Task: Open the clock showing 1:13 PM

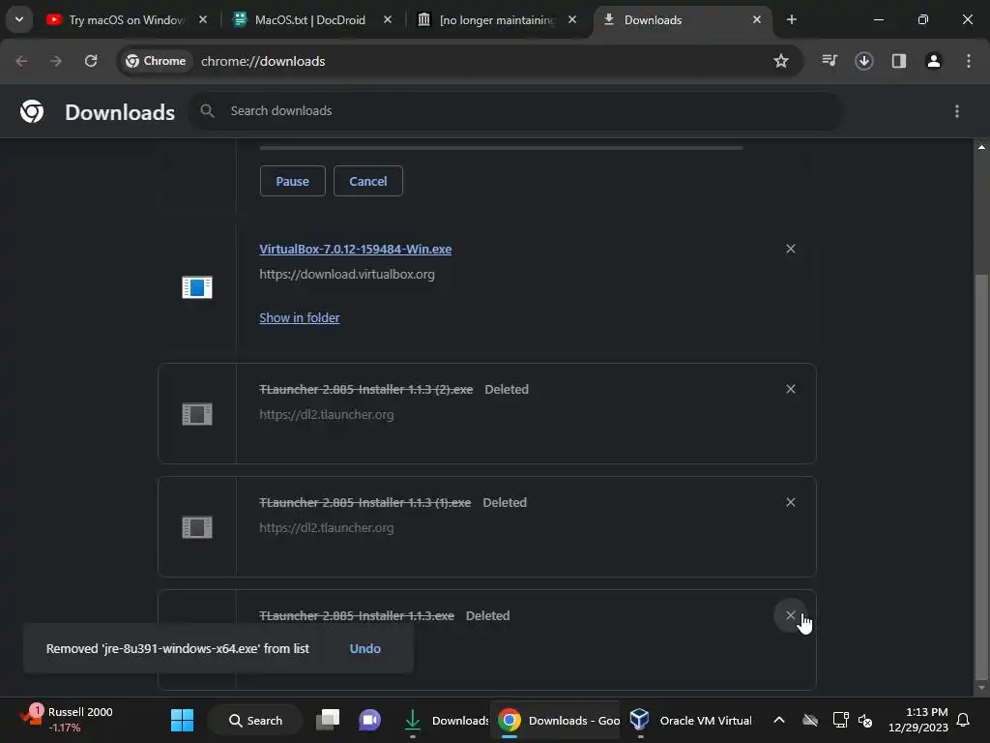Action: pyautogui.click(x=917, y=720)
